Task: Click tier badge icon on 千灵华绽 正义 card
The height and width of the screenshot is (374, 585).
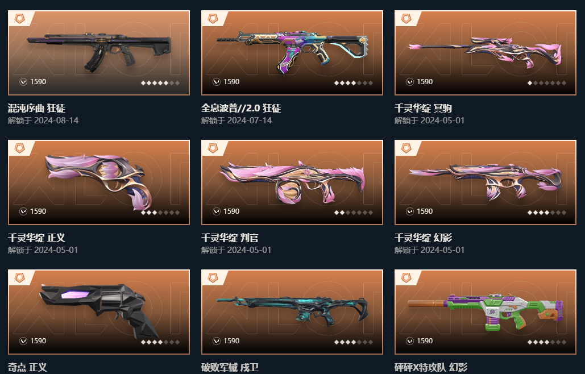Action: pyautogui.click(x=19, y=148)
